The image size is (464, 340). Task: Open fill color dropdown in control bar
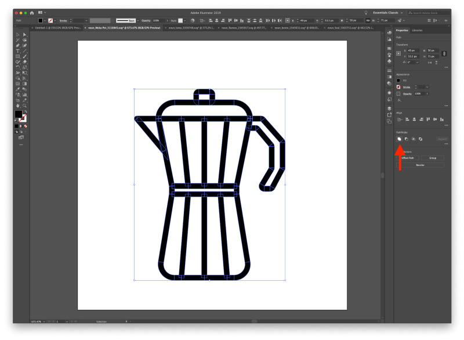point(45,20)
